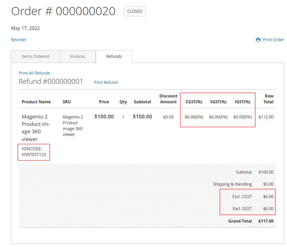Click the Refund #000000001 title
The width and height of the screenshot is (287, 247).
[51, 82]
